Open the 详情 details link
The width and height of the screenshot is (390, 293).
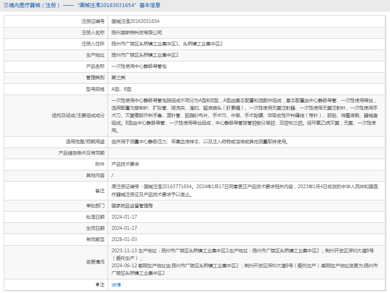point(116,285)
